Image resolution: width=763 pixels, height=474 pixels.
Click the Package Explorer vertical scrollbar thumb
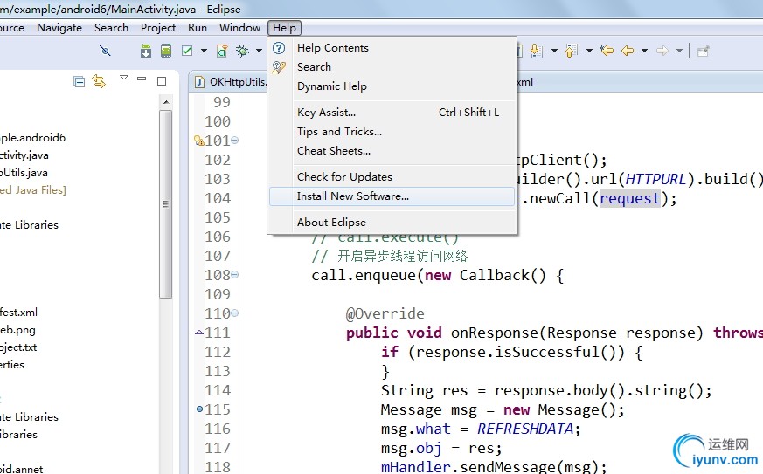click(x=166, y=203)
